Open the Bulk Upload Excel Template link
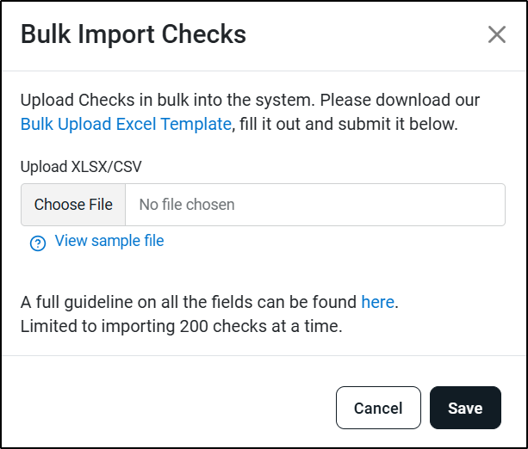528x449 pixels. [126, 124]
